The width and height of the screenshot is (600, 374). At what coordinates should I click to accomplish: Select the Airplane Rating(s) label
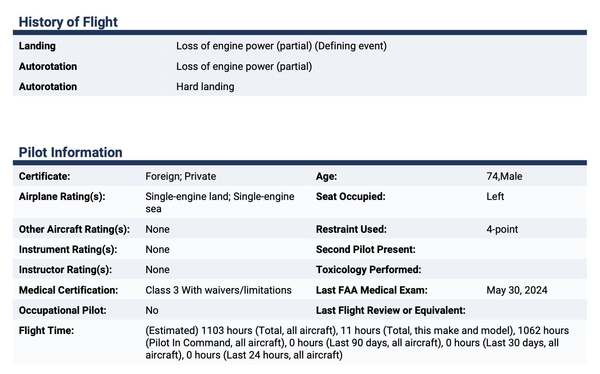[x=62, y=196]
